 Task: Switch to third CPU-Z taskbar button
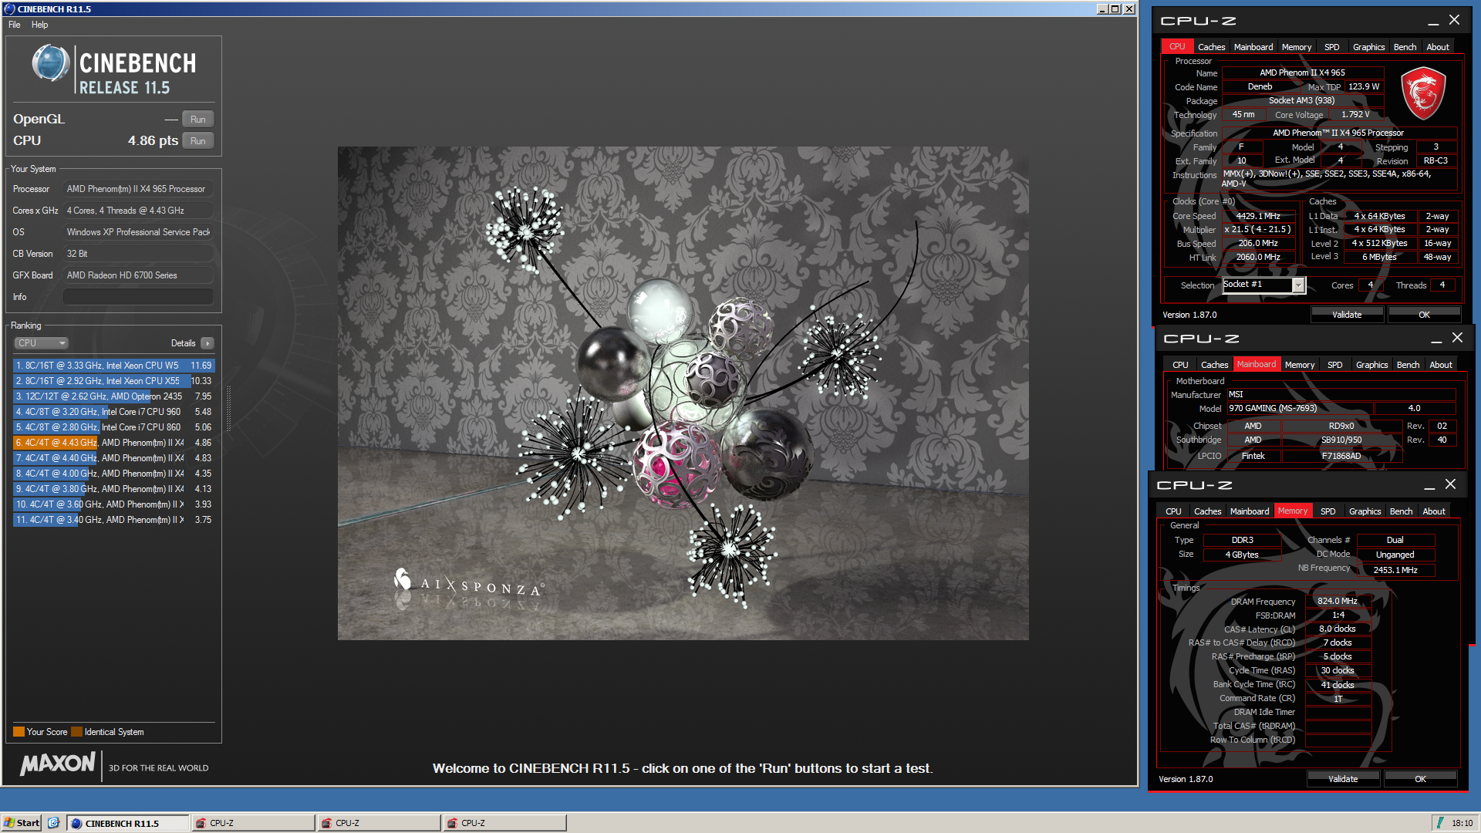(505, 823)
